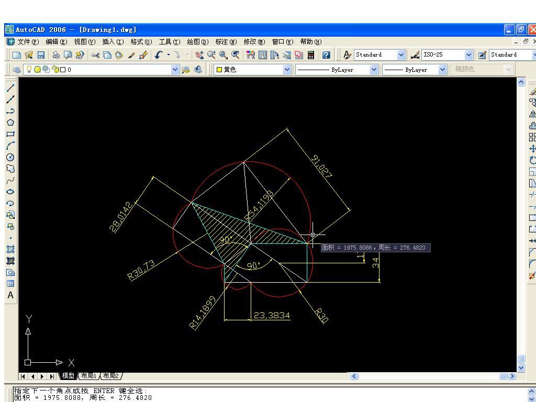Click the Plot Preview icon
The image size is (536, 402).
point(68,55)
